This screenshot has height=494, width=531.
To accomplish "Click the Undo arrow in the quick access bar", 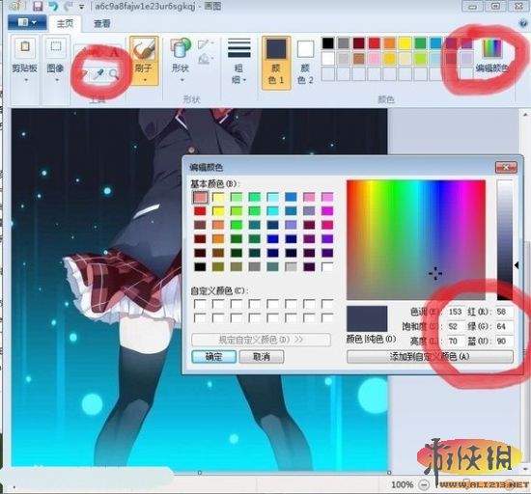I will point(53,6).
